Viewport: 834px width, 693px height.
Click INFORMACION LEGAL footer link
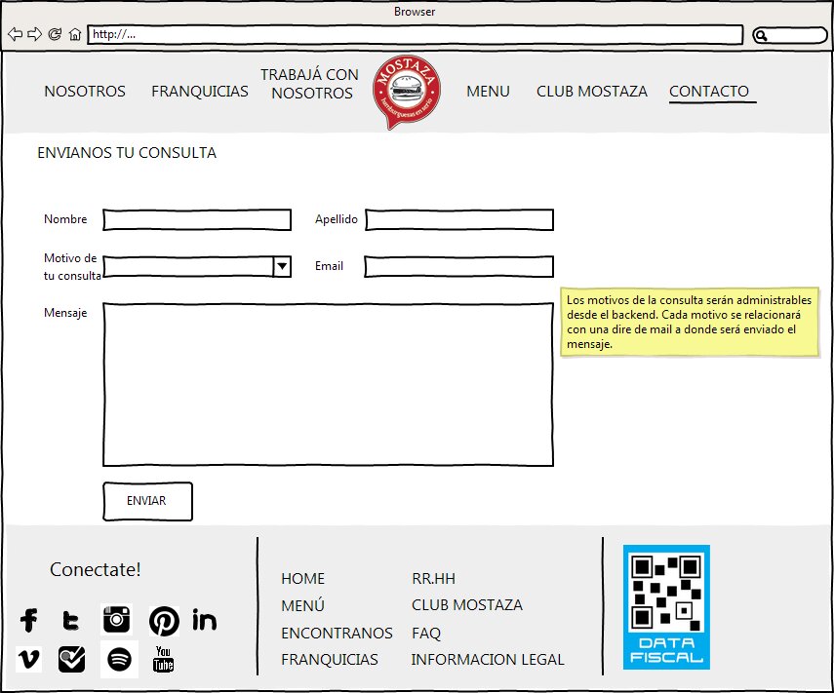click(488, 660)
